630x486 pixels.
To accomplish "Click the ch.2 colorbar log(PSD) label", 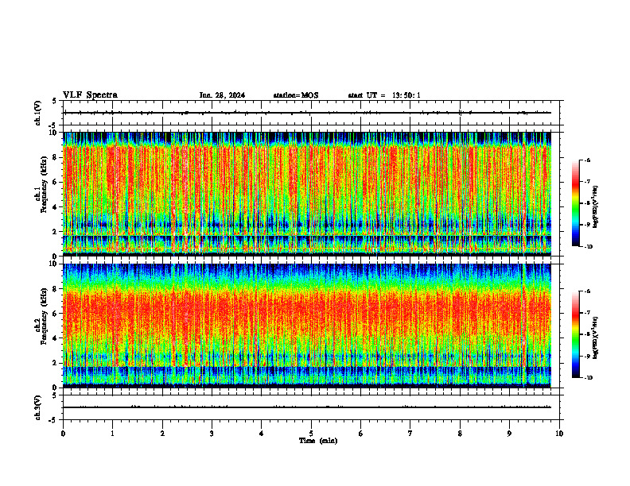I will pos(596,337).
